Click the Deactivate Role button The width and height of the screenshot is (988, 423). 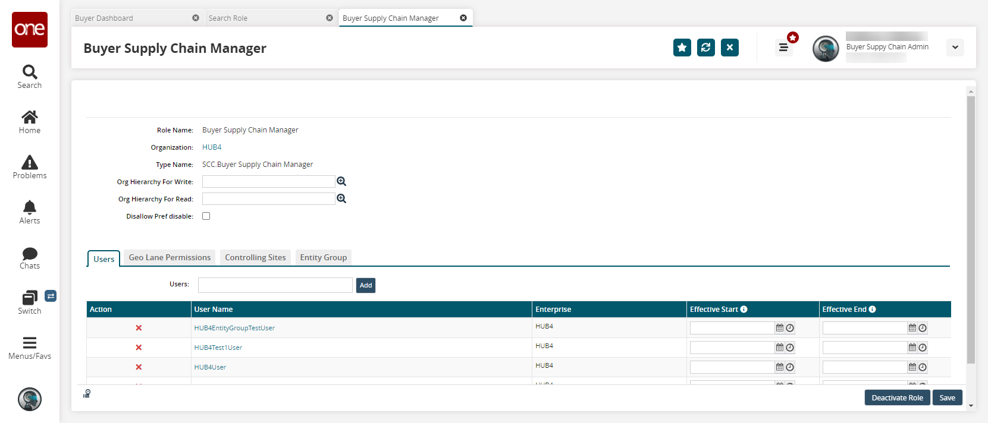pos(897,398)
